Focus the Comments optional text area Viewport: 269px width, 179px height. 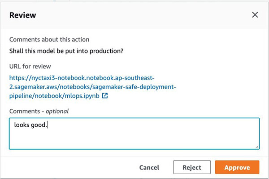[134, 134]
